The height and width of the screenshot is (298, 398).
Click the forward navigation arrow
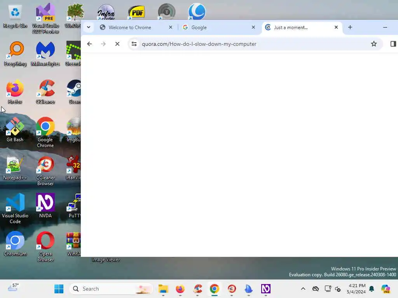tap(103, 44)
